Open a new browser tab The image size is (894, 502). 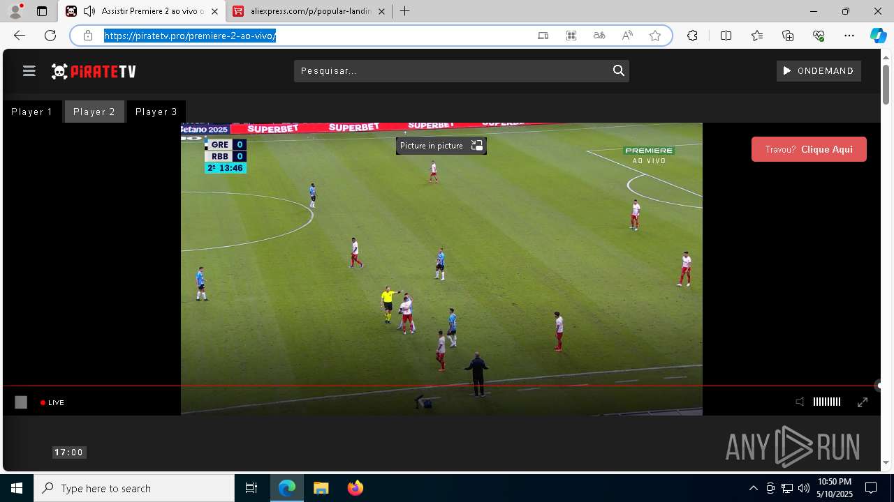(x=405, y=11)
